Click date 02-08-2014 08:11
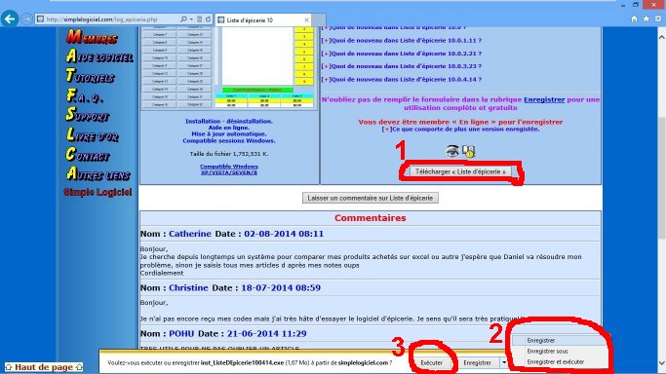Screen dimensions: 666x374 click(x=284, y=234)
